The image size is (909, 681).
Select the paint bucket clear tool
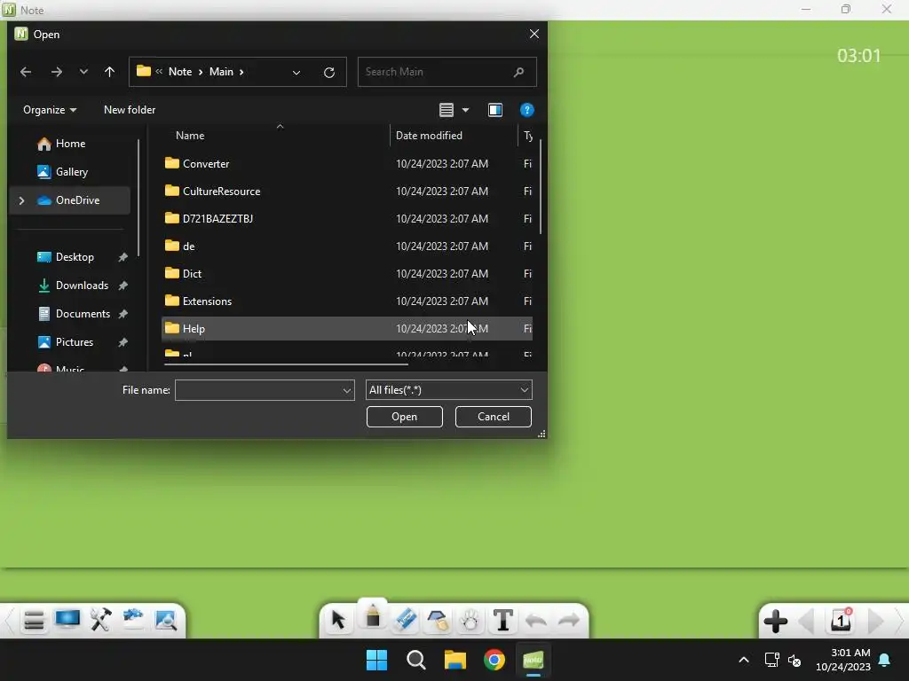[x=438, y=620]
